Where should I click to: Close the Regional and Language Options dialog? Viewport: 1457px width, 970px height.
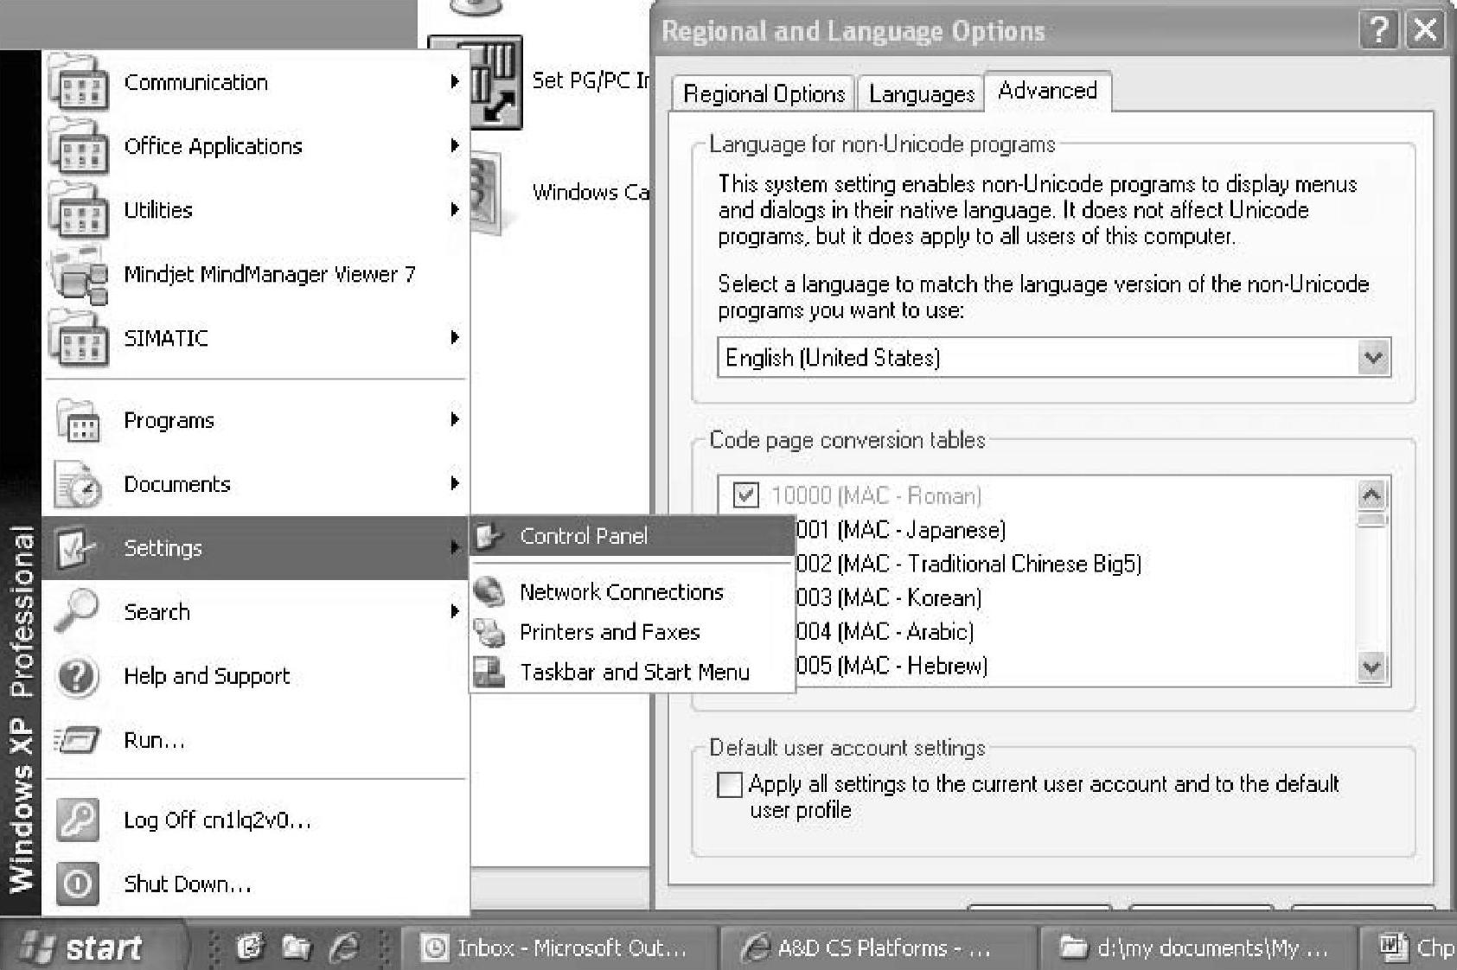[1425, 31]
